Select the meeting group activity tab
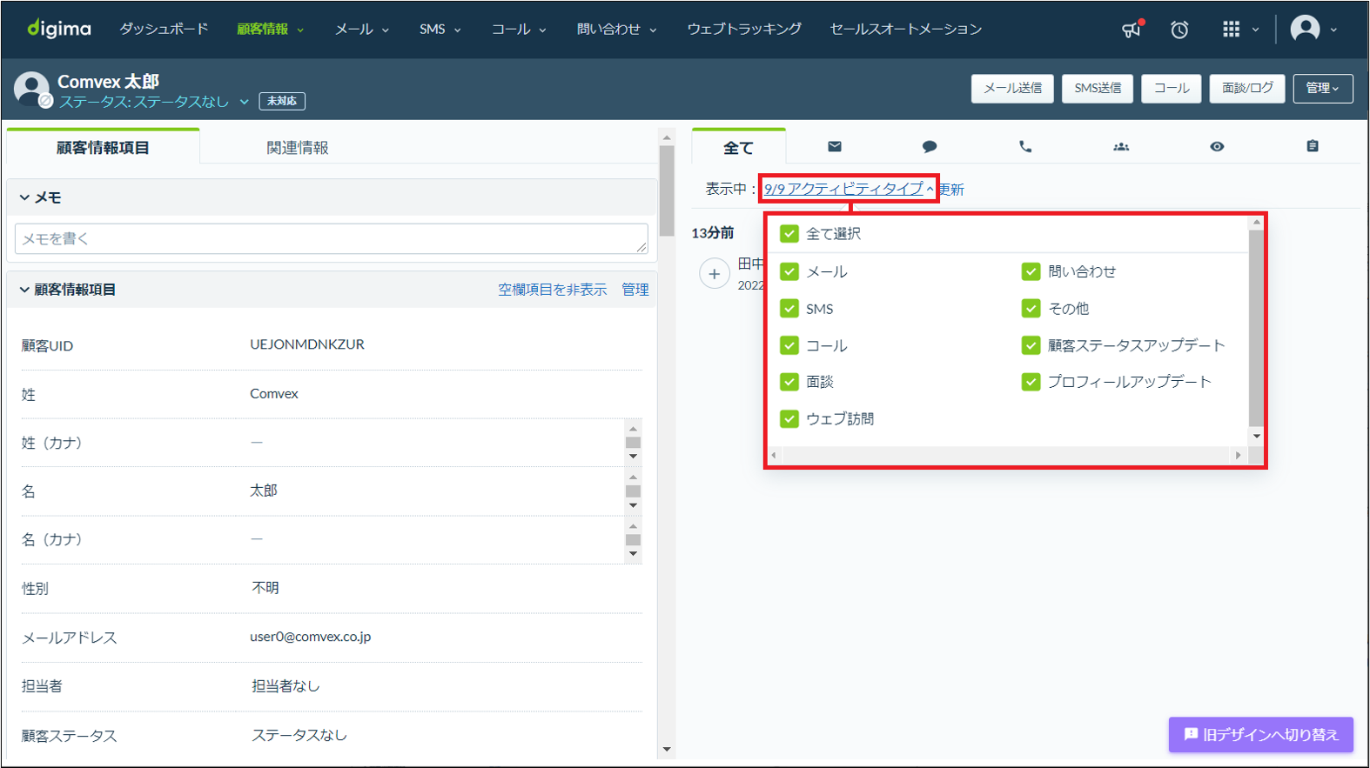The width and height of the screenshot is (1370, 768). pos(1121,146)
